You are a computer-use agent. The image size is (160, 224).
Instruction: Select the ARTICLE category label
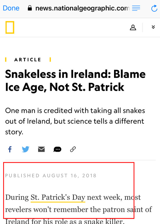(28, 60)
